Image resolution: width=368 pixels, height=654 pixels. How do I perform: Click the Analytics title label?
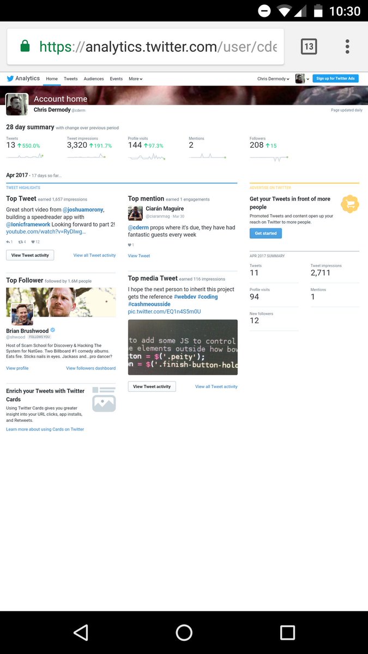(27, 78)
